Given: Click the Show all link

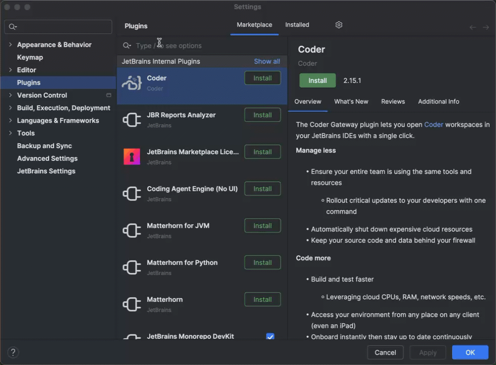Looking at the screenshot, I should [267, 61].
